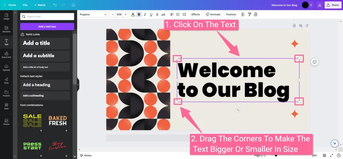Insert Add a subtitle text style
The image size is (343, 159).
45,56
